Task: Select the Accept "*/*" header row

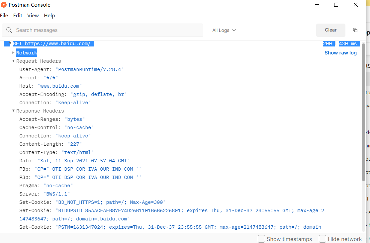Action: [39, 78]
